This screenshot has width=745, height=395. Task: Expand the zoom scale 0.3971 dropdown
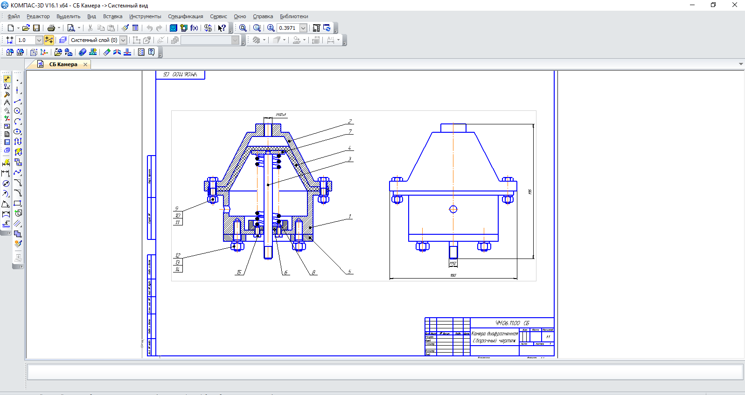coord(303,28)
